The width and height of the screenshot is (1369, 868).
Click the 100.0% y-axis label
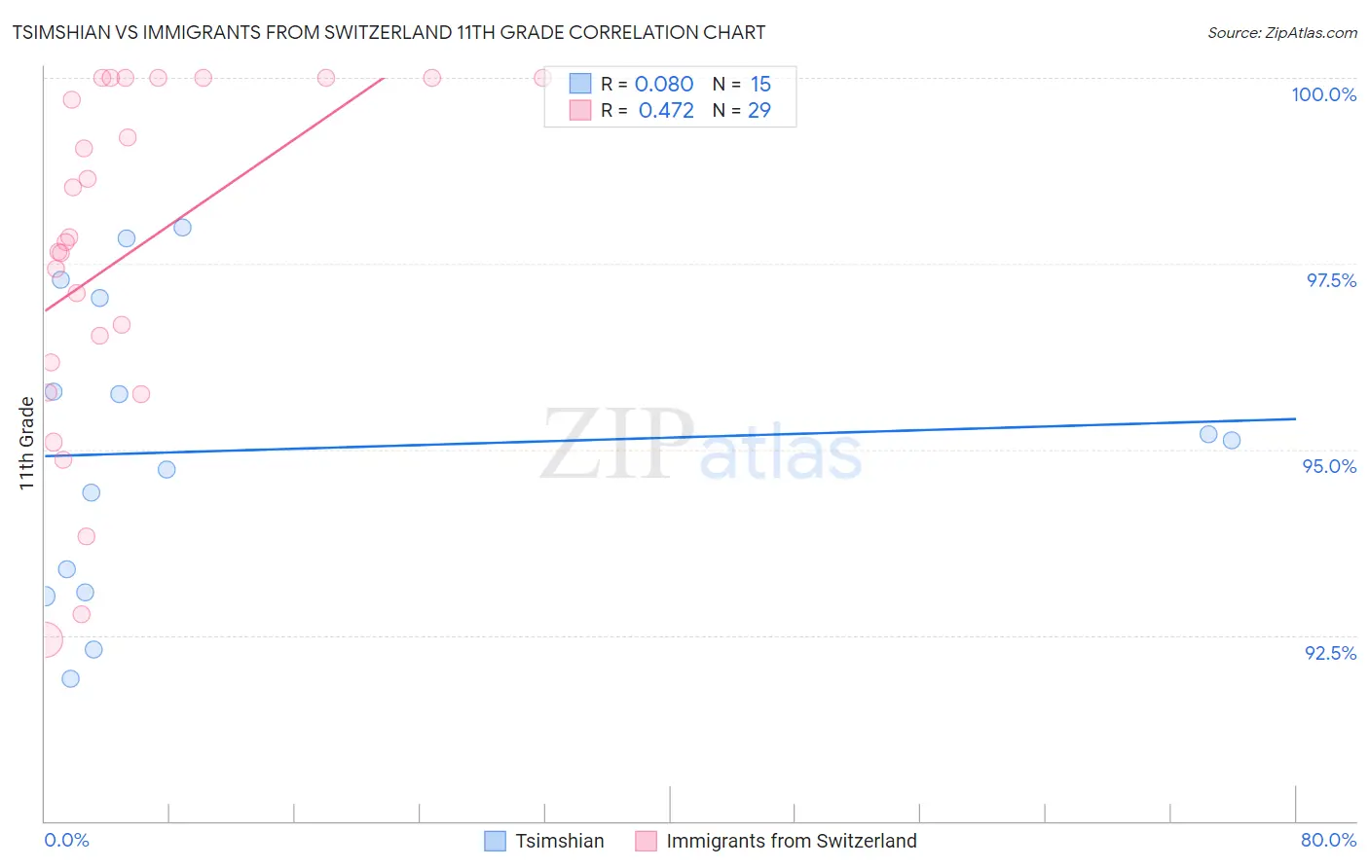click(1323, 94)
